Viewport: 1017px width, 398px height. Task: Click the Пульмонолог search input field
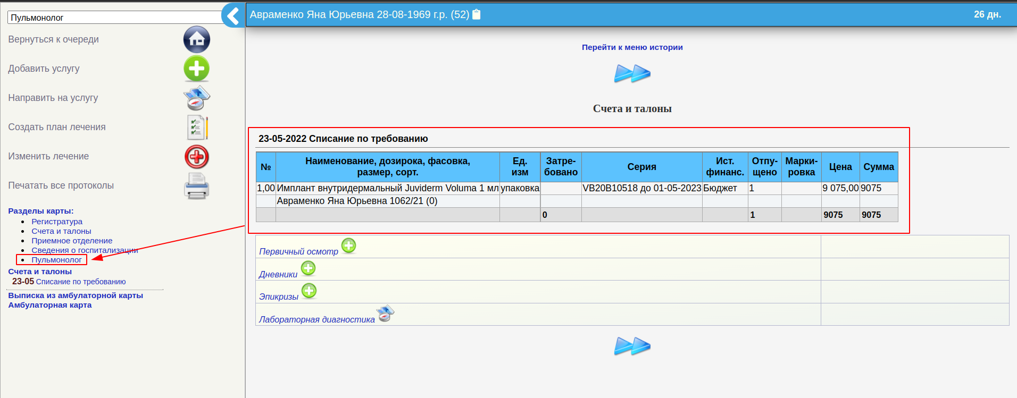114,18
